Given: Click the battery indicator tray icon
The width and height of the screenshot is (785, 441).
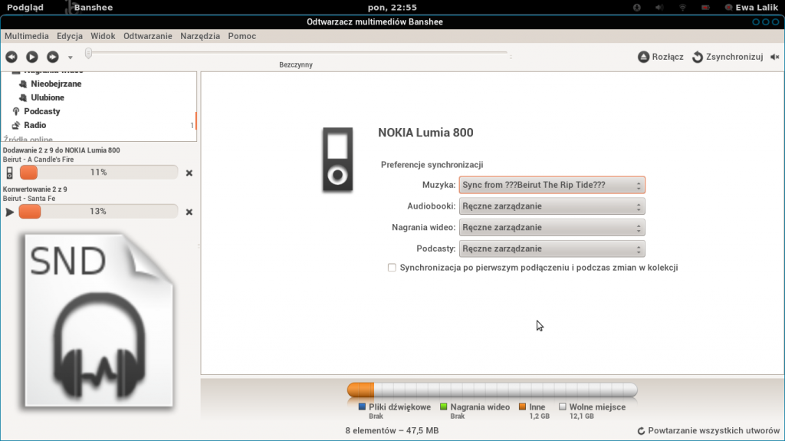Looking at the screenshot, I should click(705, 7).
